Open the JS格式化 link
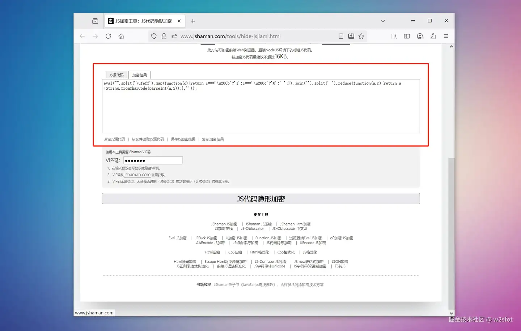 coord(310,252)
